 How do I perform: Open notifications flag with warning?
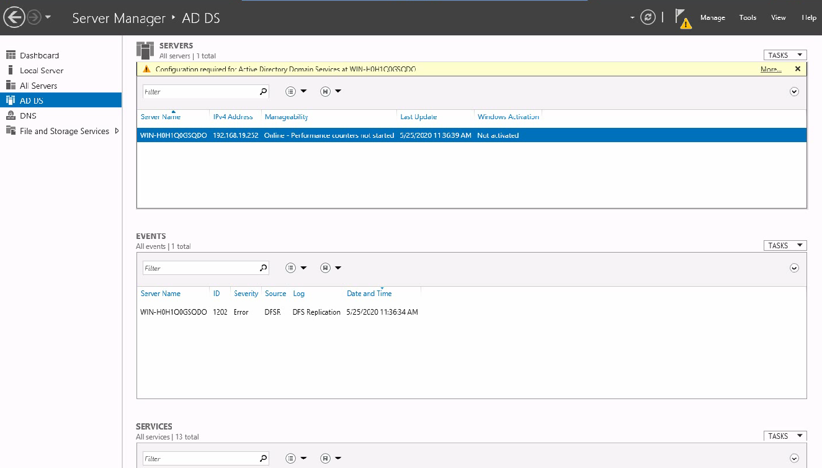(x=682, y=19)
